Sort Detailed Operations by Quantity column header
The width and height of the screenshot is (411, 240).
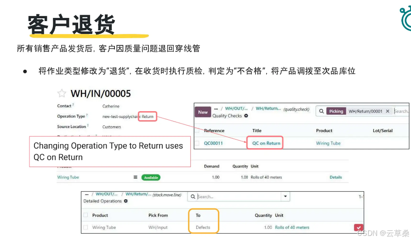tap(263, 215)
